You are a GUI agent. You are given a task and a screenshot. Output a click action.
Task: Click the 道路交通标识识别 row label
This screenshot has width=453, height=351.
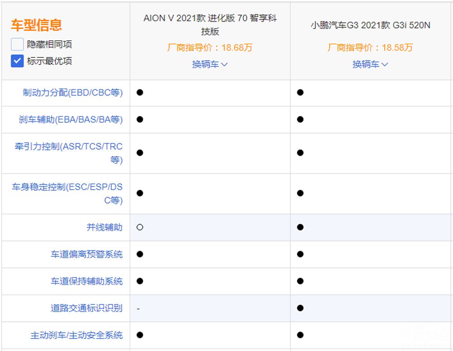click(x=87, y=308)
